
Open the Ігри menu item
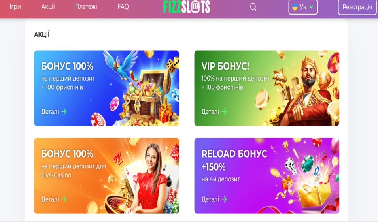[15, 6]
